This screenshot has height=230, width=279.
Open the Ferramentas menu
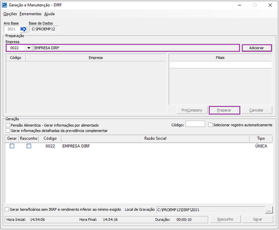click(x=30, y=14)
